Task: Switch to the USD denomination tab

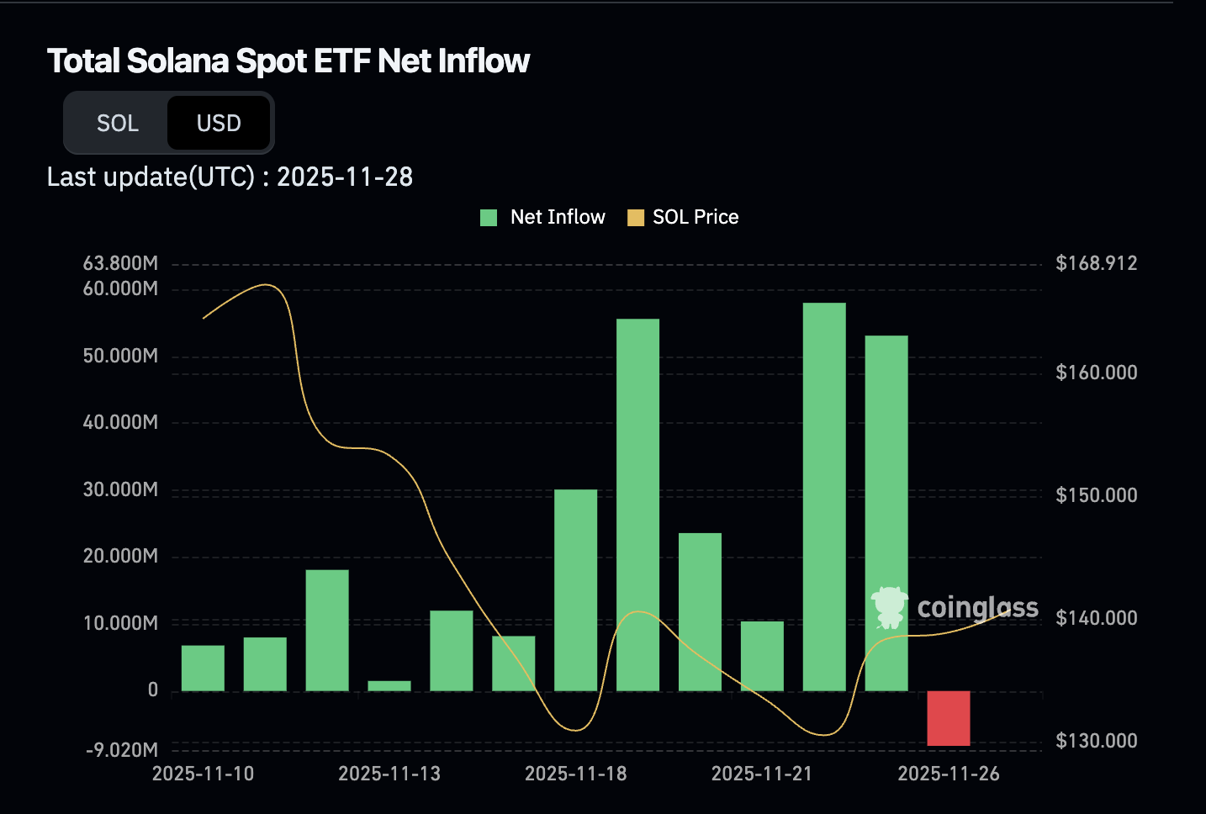Action: click(x=218, y=123)
